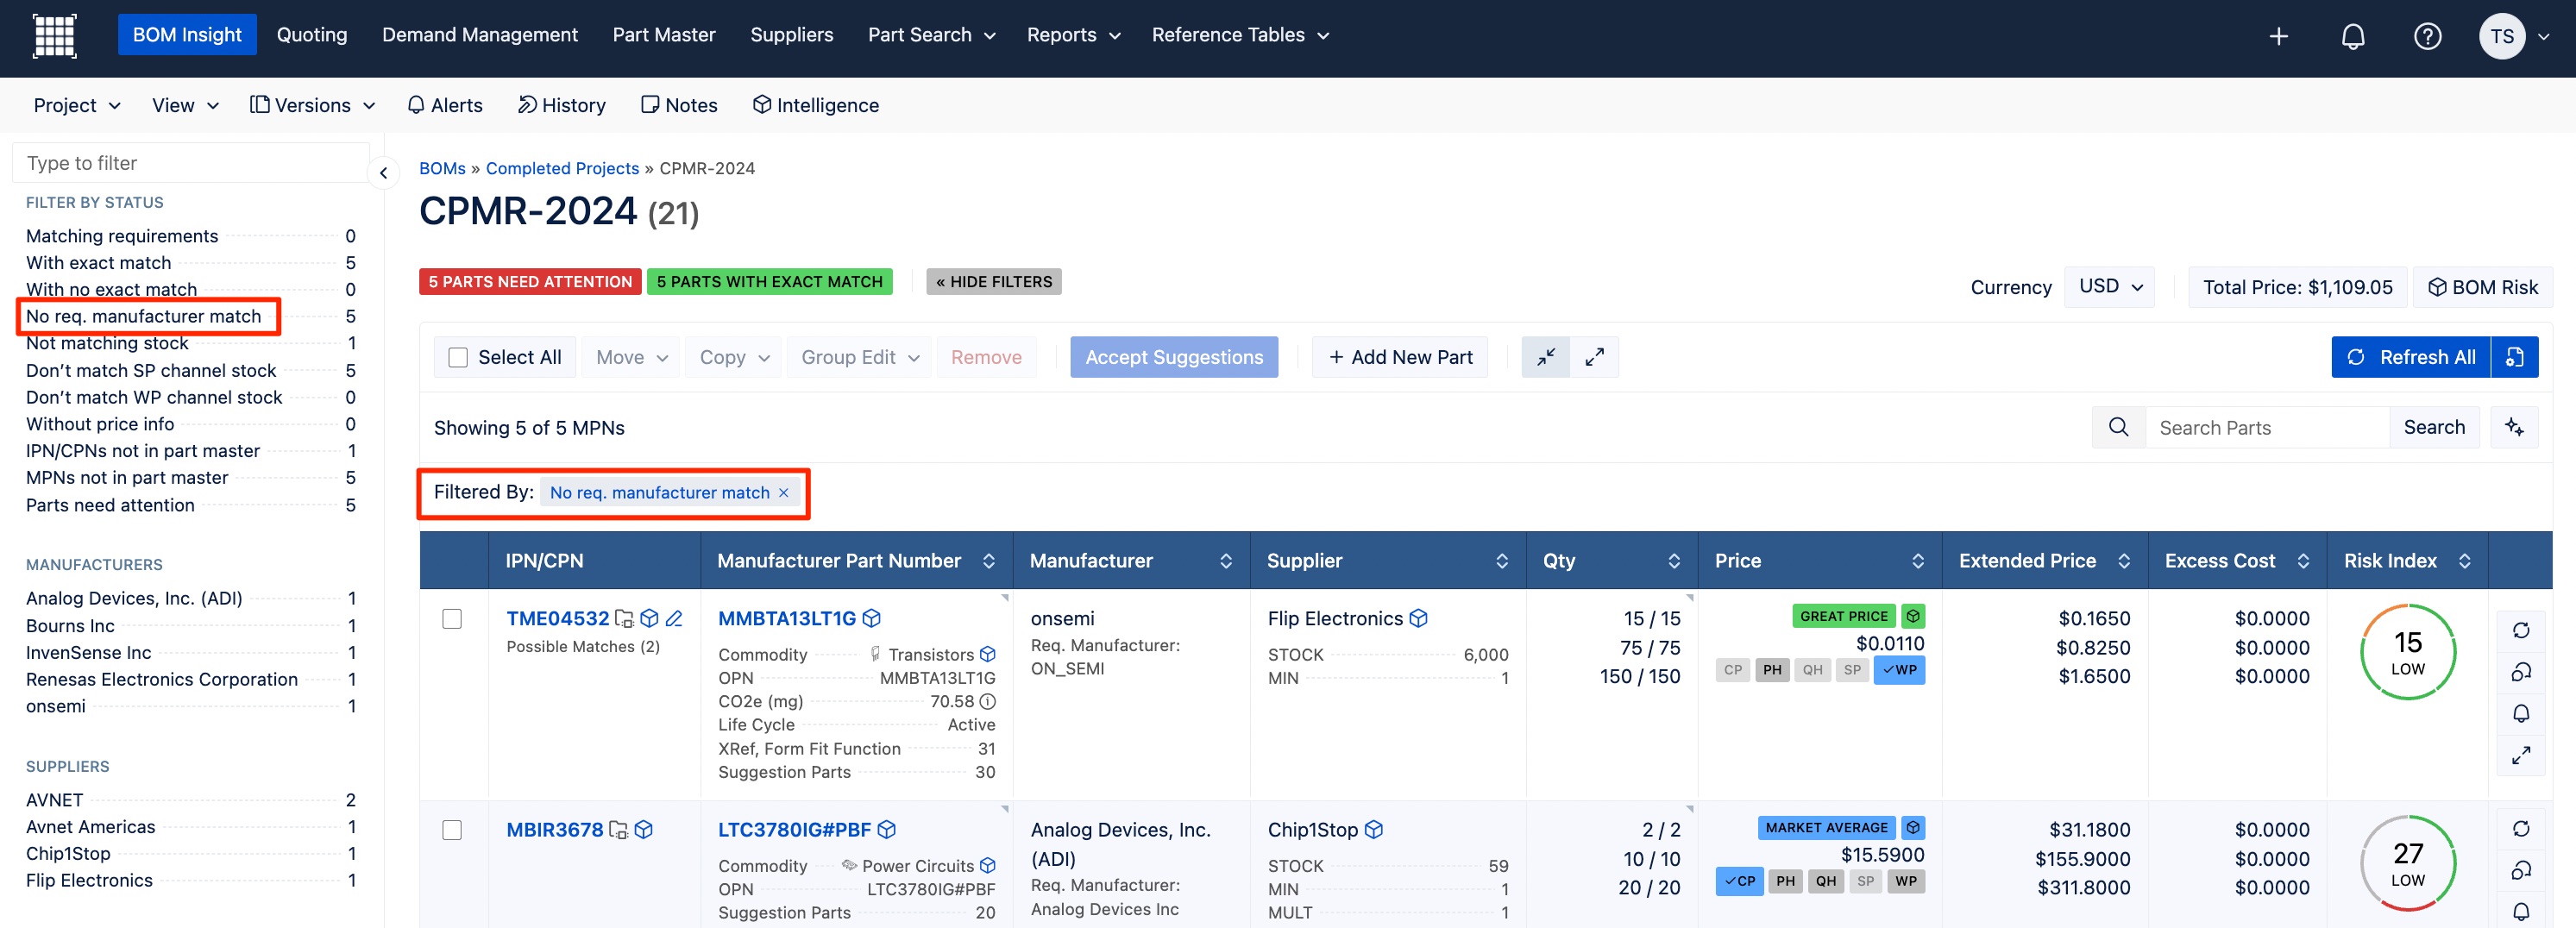Click the Search Parts input field
This screenshot has width=2576, height=928.
pyautogui.click(x=2267, y=428)
